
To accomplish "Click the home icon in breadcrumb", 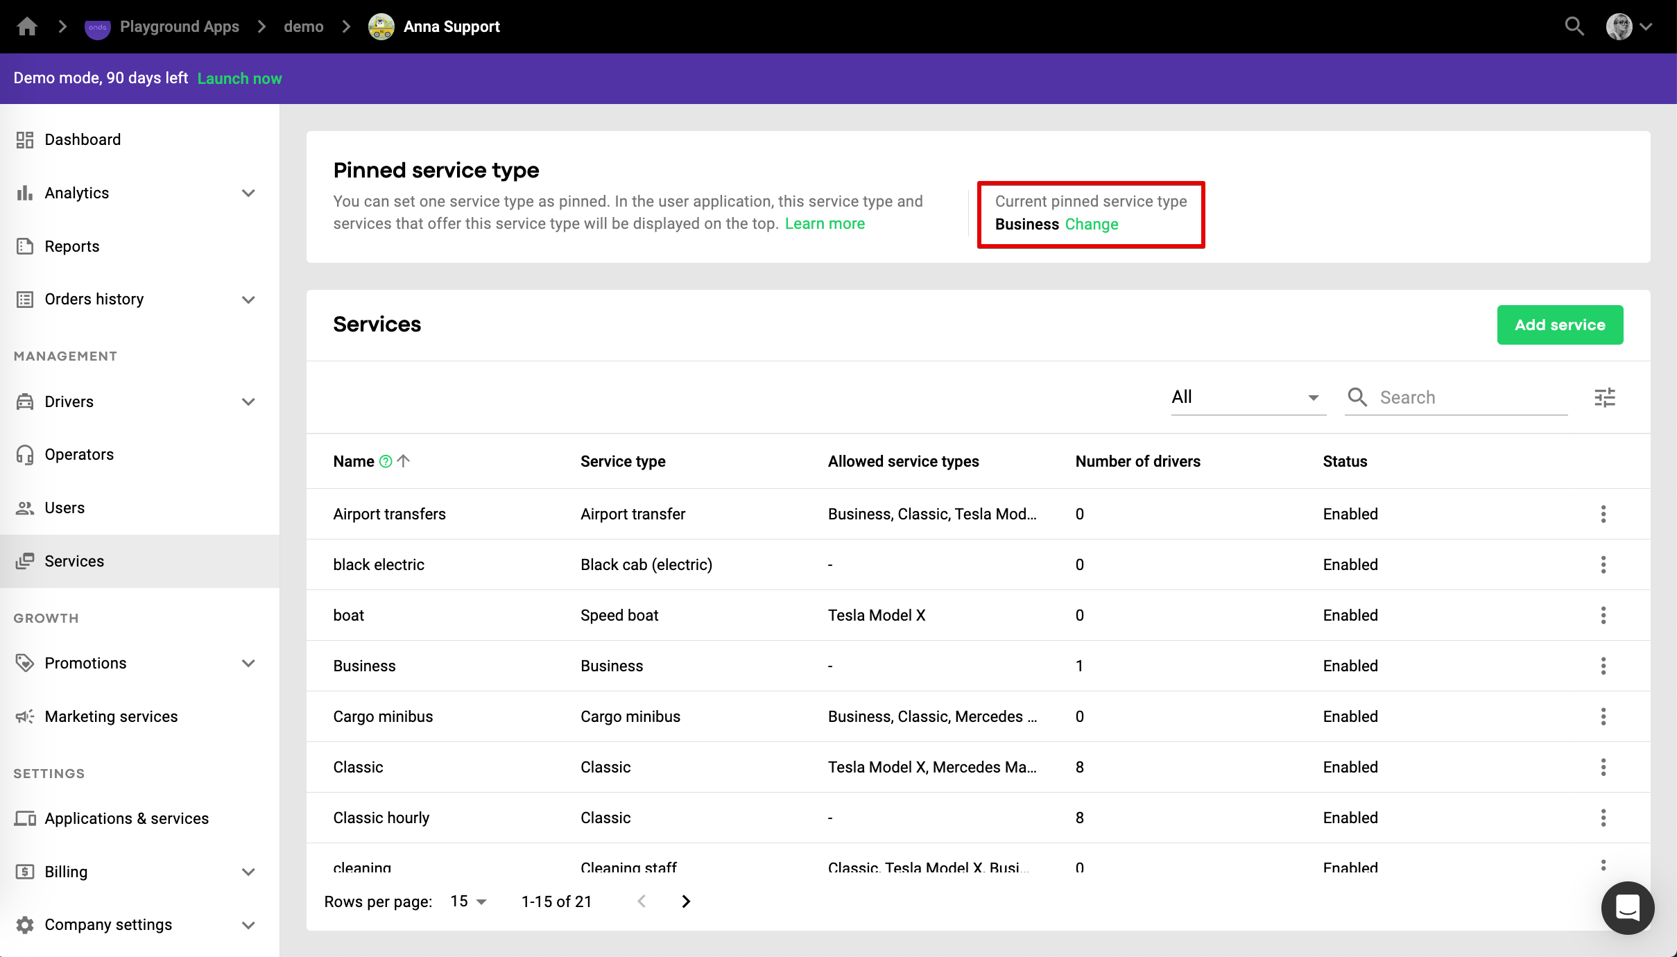I will (27, 26).
